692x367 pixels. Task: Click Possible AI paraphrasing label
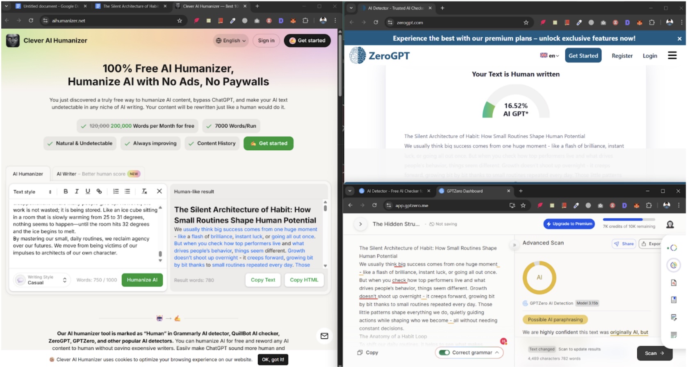[x=555, y=319]
